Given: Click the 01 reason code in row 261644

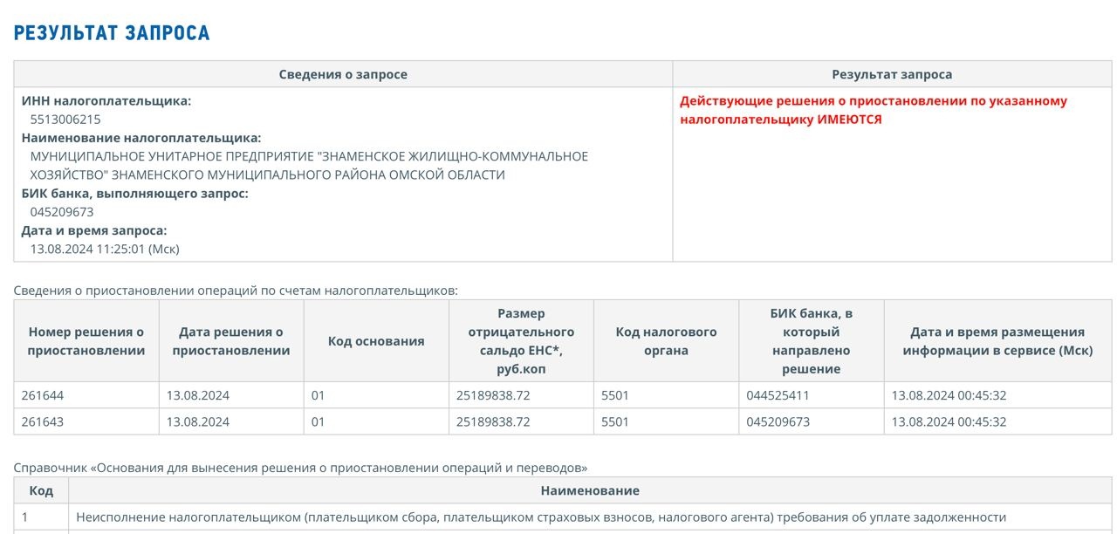Looking at the screenshot, I should click(x=318, y=395).
